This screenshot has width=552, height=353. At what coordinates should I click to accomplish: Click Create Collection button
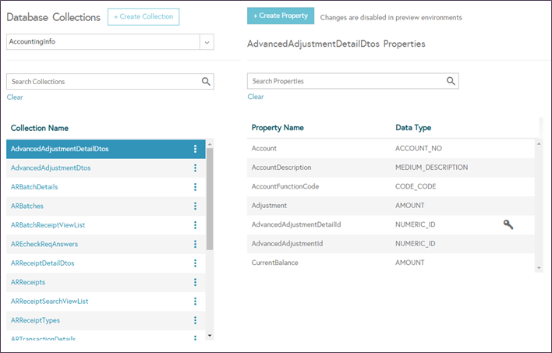143,17
